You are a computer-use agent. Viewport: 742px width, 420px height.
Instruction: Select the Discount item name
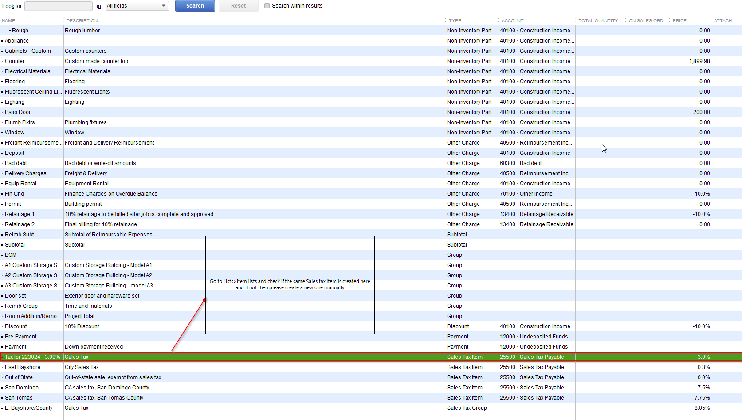point(16,326)
